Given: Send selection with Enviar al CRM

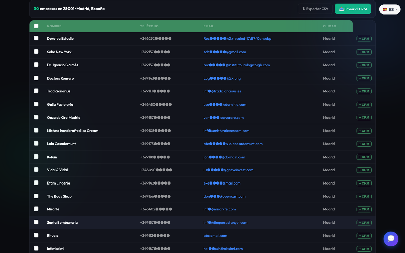Looking at the screenshot, I should 353,9.
